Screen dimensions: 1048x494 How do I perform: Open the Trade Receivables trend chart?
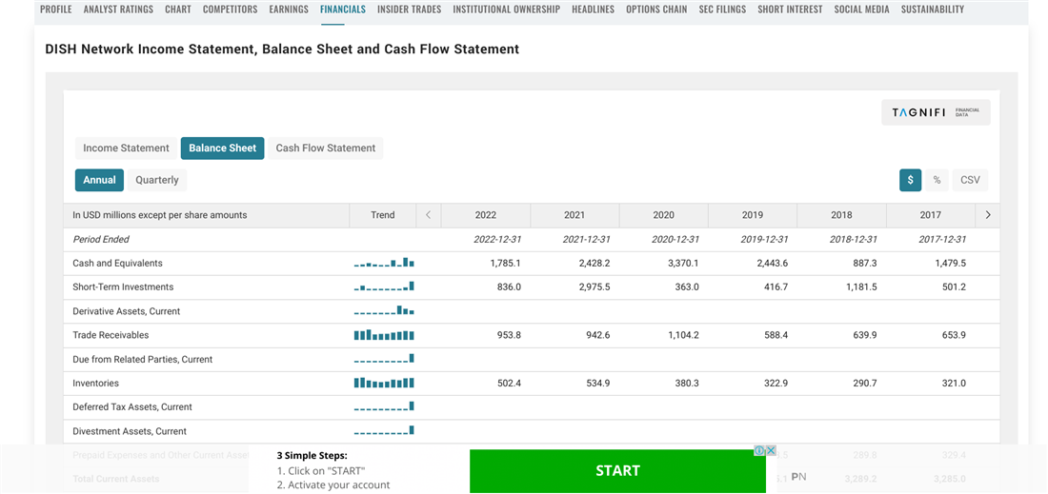click(383, 335)
